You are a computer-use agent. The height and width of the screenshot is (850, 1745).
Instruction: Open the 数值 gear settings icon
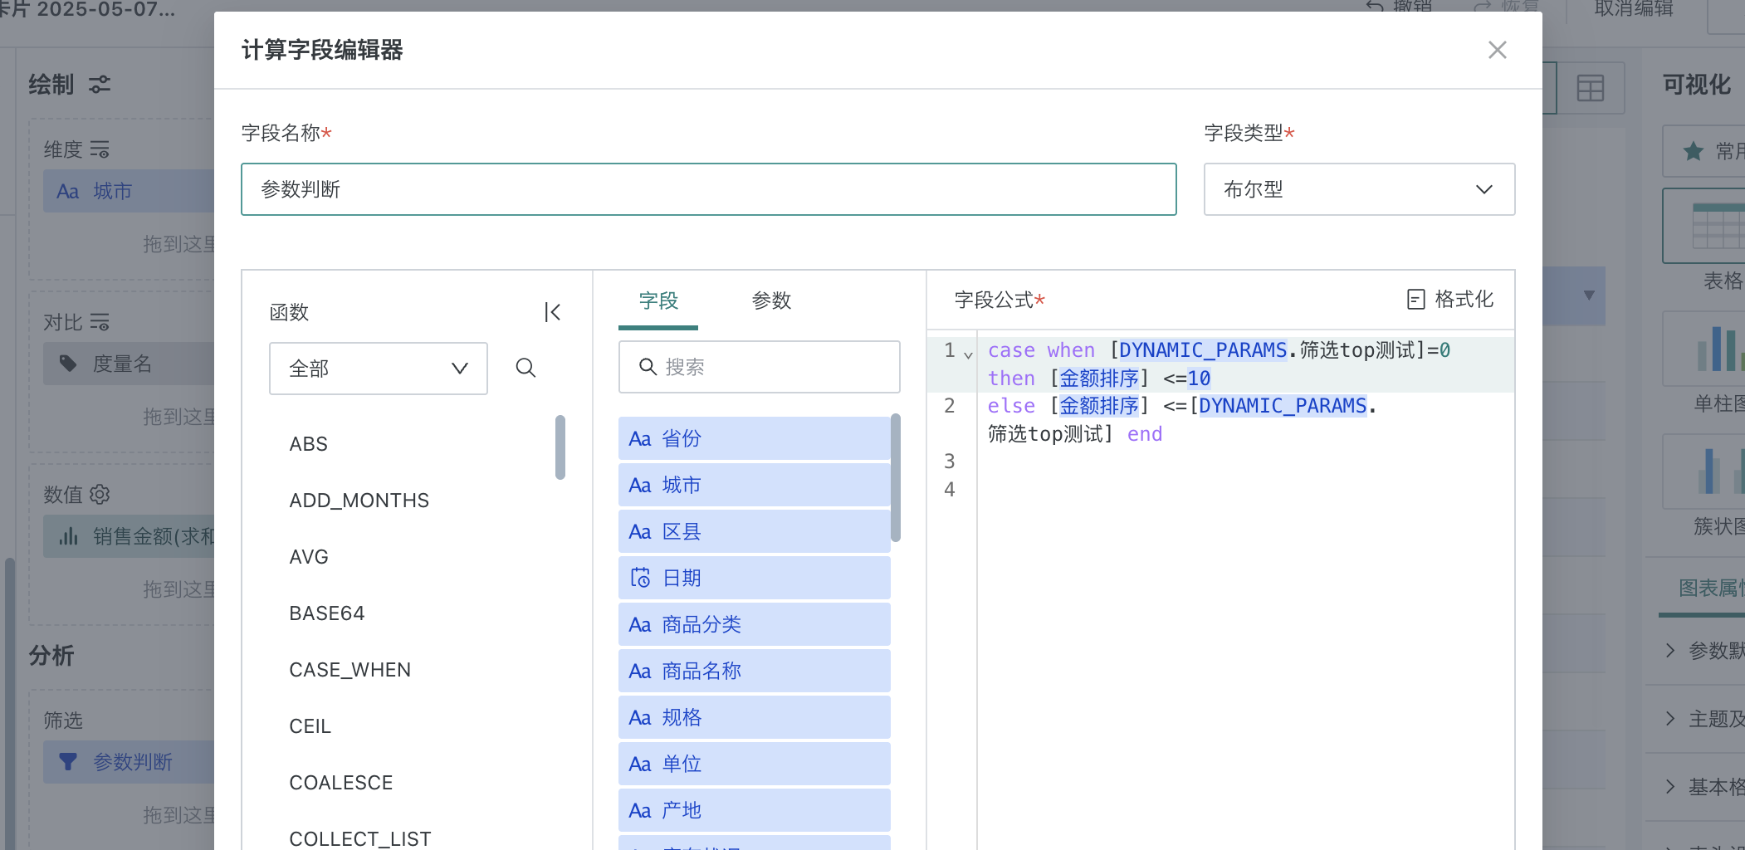pyautogui.click(x=100, y=495)
